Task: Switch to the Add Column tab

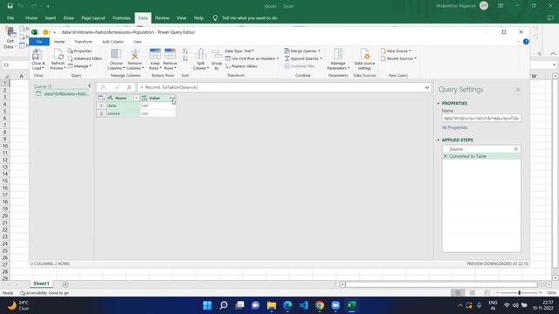Action: (x=113, y=42)
